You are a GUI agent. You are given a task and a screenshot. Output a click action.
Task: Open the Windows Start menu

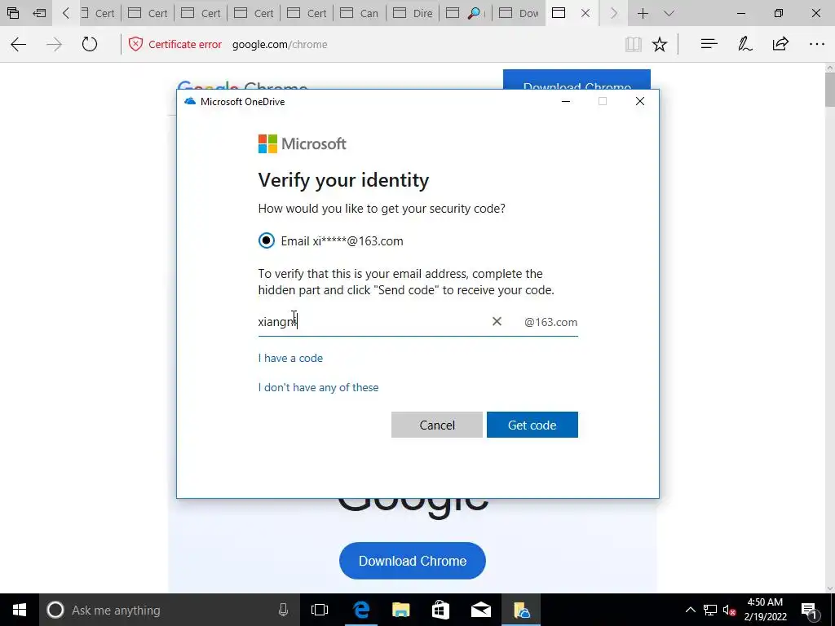(20, 610)
